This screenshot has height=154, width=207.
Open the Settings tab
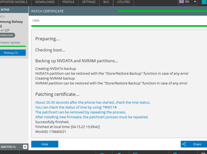(89, 2)
